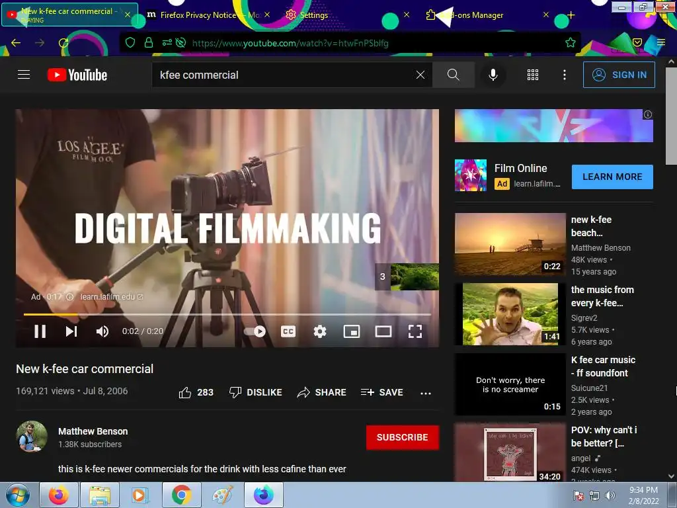Click SHARE below the video

pyautogui.click(x=322, y=392)
